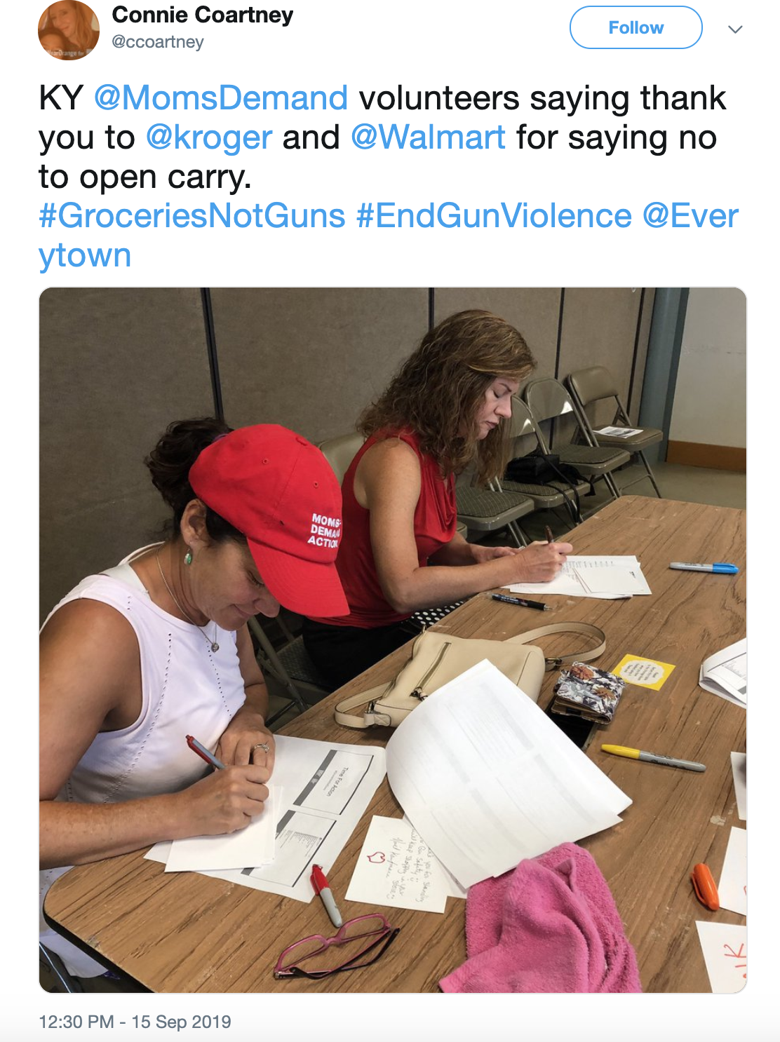The width and height of the screenshot is (780, 1042).
Task: Select the #EndGunViolence hashtag
Action: coord(494,215)
